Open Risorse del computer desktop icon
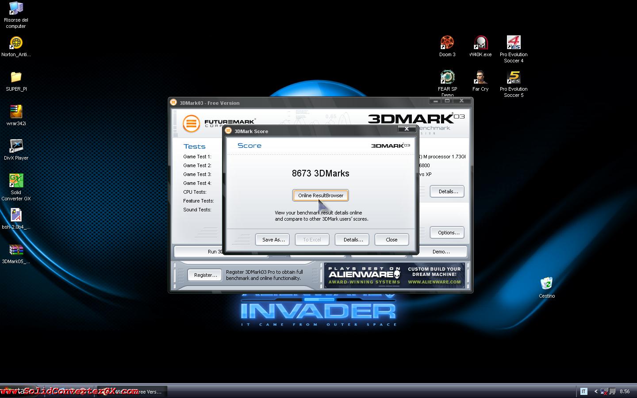 click(16, 15)
